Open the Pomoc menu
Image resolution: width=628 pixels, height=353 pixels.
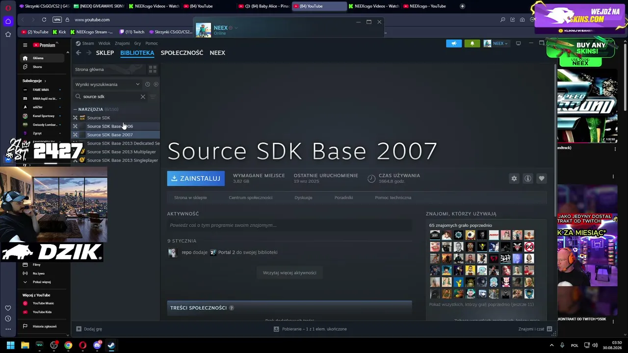tap(152, 43)
